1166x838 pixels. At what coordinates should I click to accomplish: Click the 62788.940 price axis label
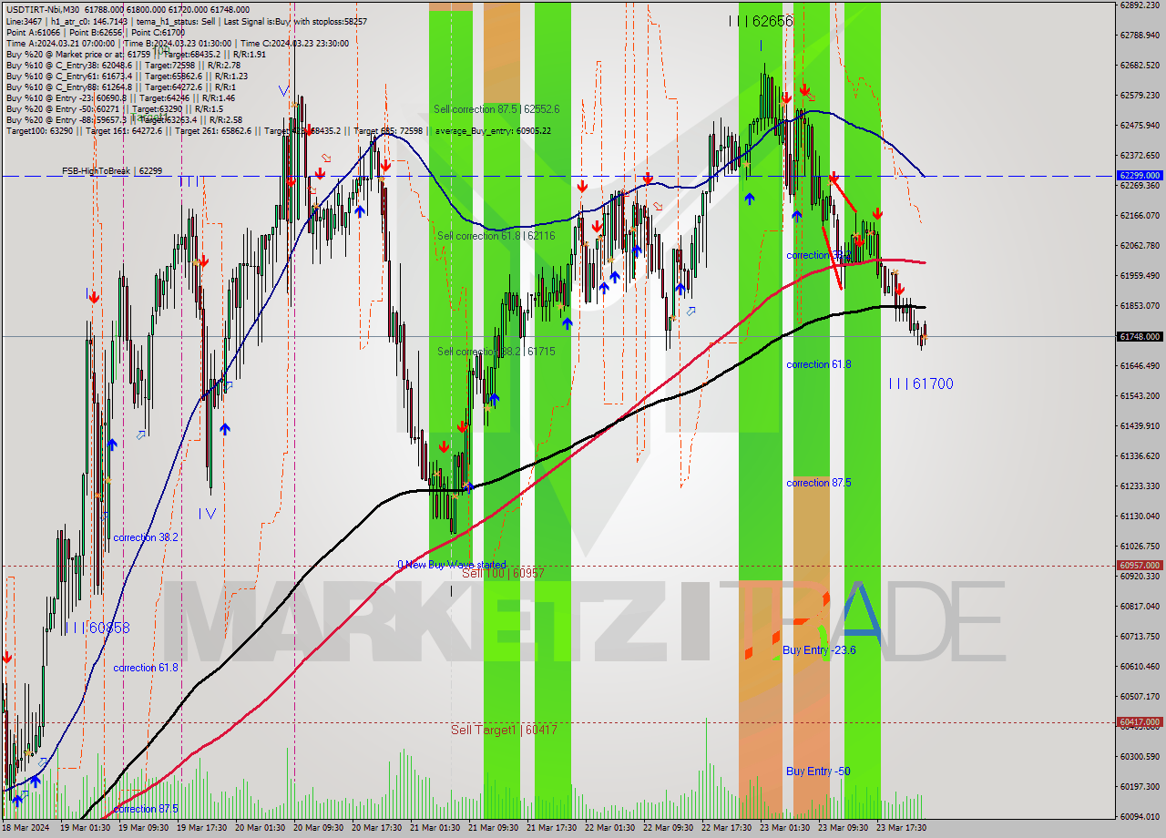pos(1140,35)
